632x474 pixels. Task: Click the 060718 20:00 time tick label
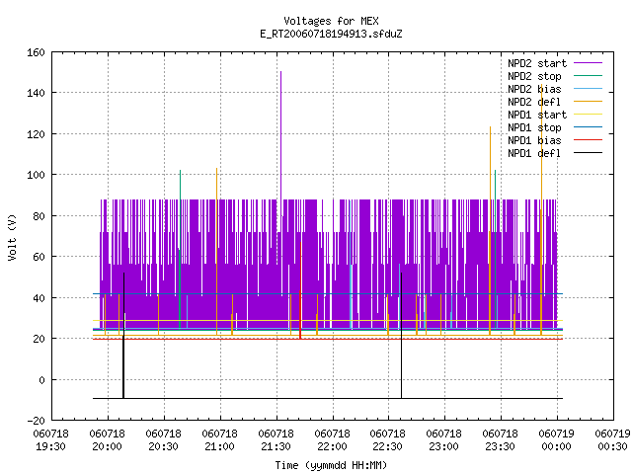pos(108,440)
